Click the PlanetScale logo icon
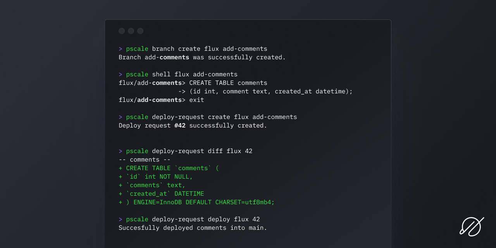 pyautogui.click(x=472, y=227)
